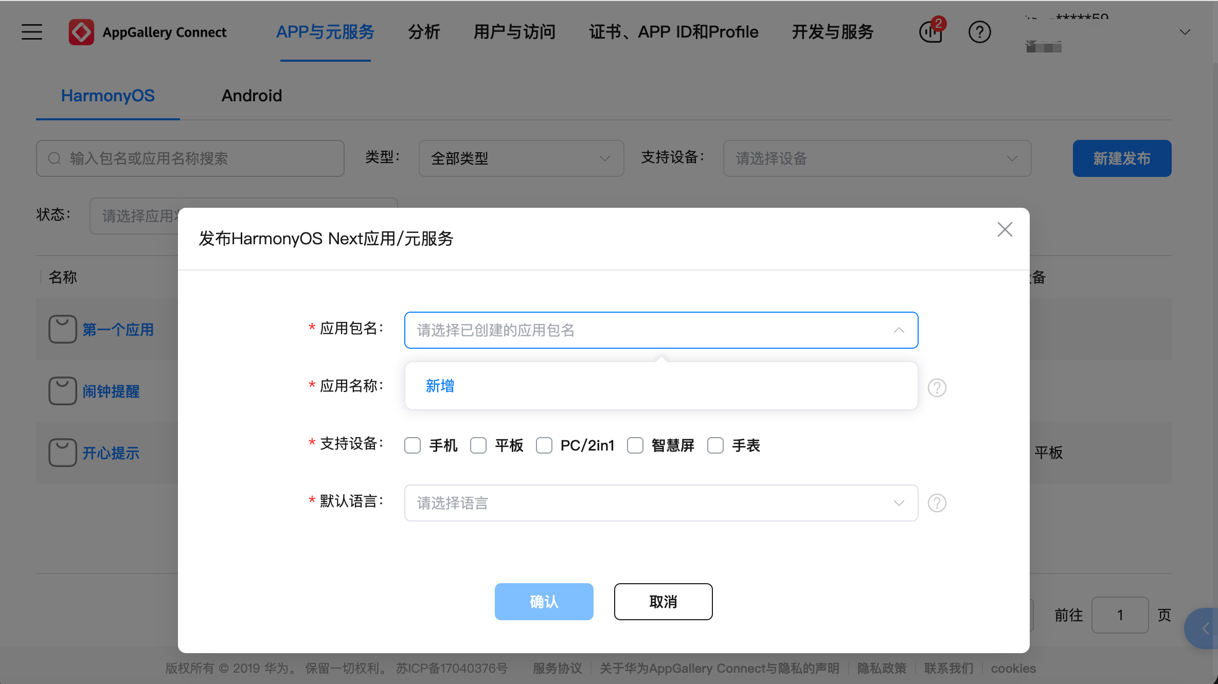This screenshot has width=1218, height=684.
Task: Open the notifications icon with badge
Action: 931,32
